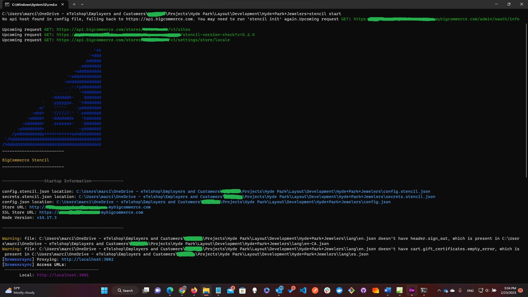Click the BigCommerce Stencil heading text
This screenshot has height=297, width=528.
(26, 160)
